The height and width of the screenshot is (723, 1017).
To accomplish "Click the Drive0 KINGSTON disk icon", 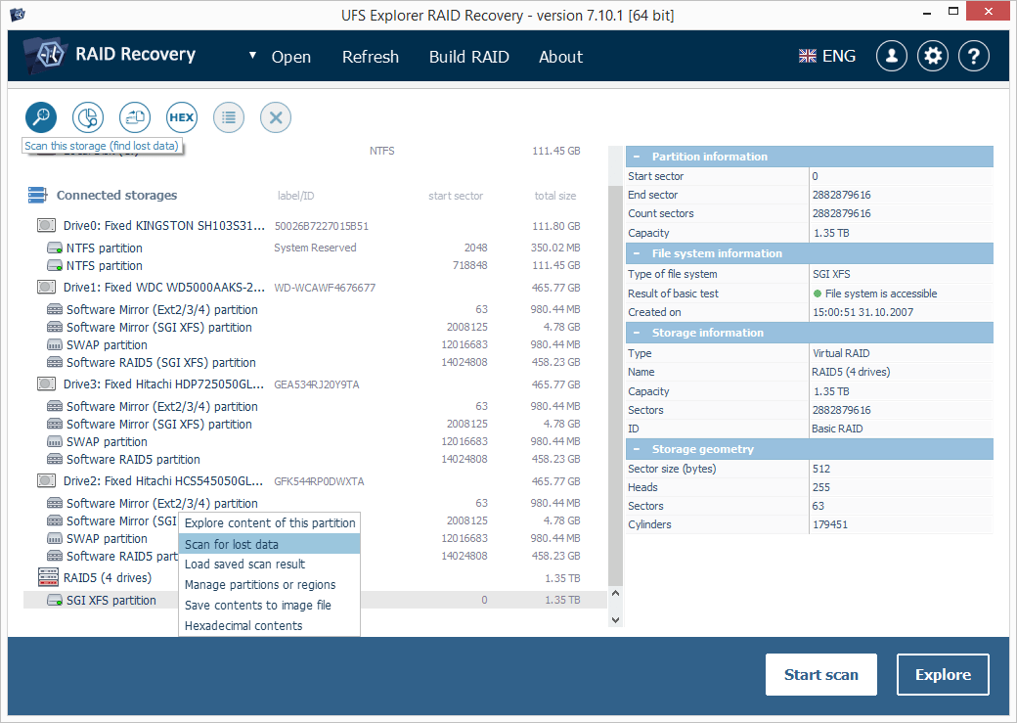I will click(x=46, y=225).
